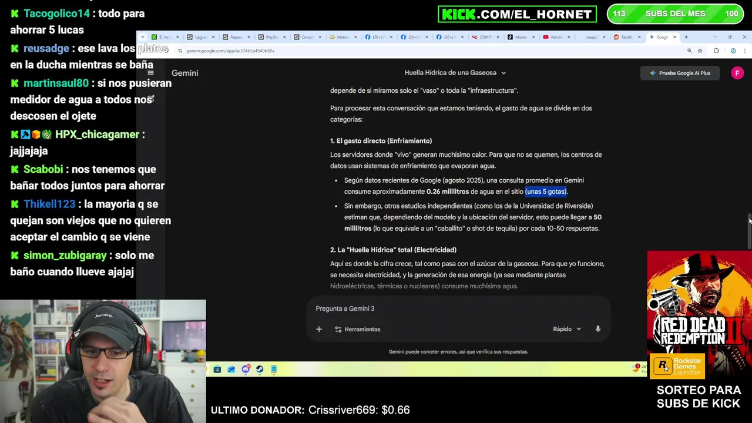
Task: Click the Prueba Google AI Plus button
Action: pos(680,73)
